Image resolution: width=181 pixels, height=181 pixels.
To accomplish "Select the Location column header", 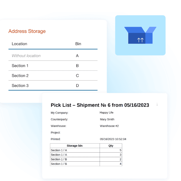I will (x=19, y=44).
